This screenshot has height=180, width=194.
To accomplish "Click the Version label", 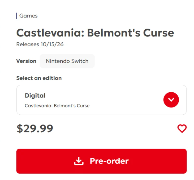I will (x=26, y=61).
